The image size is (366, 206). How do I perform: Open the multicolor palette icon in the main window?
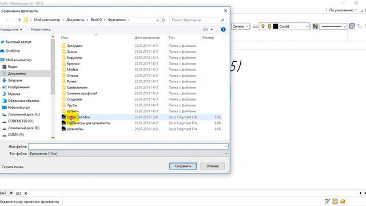[315, 26]
